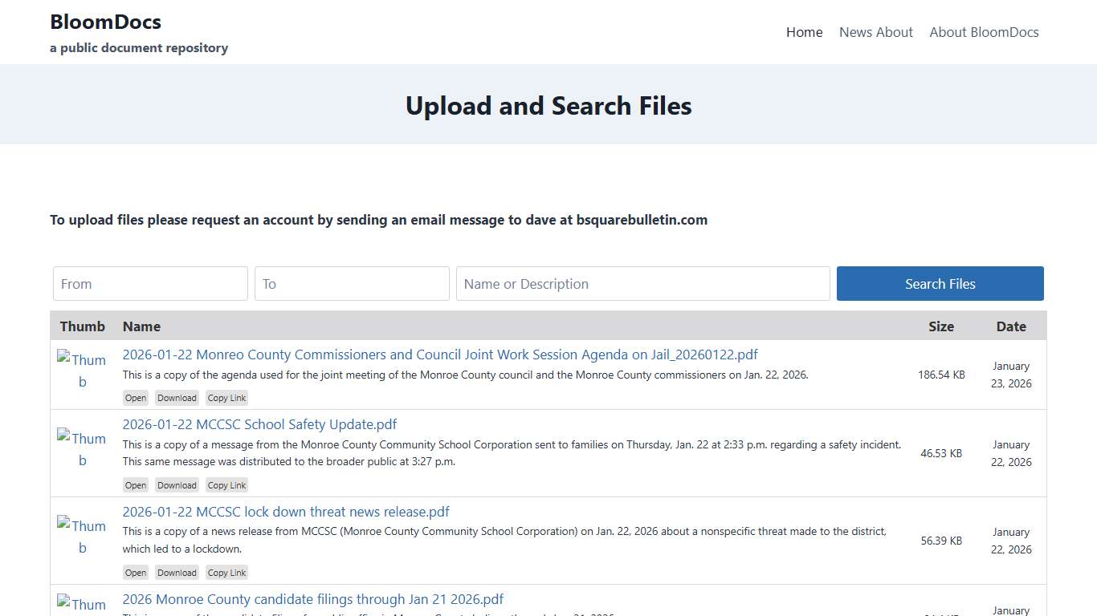This screenshot has height=616, width=1097.
Task: Open the MCCSC School Safety Update PDF link
Action: click(x=259, y=423)
